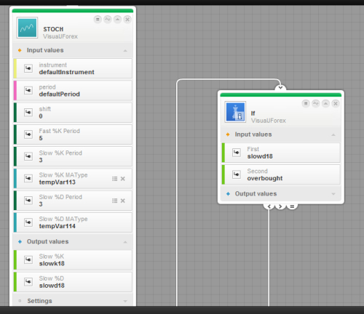Click the pink color bar on period row
364x314 pixels.
coord(15,90)
